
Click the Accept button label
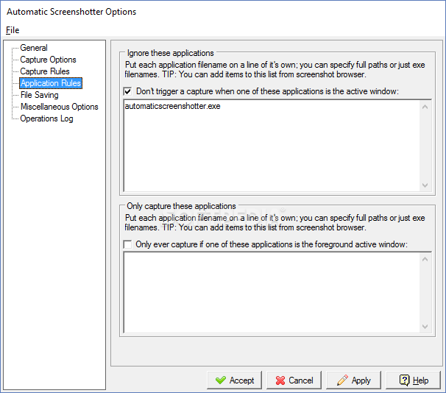tap(241, 380)
